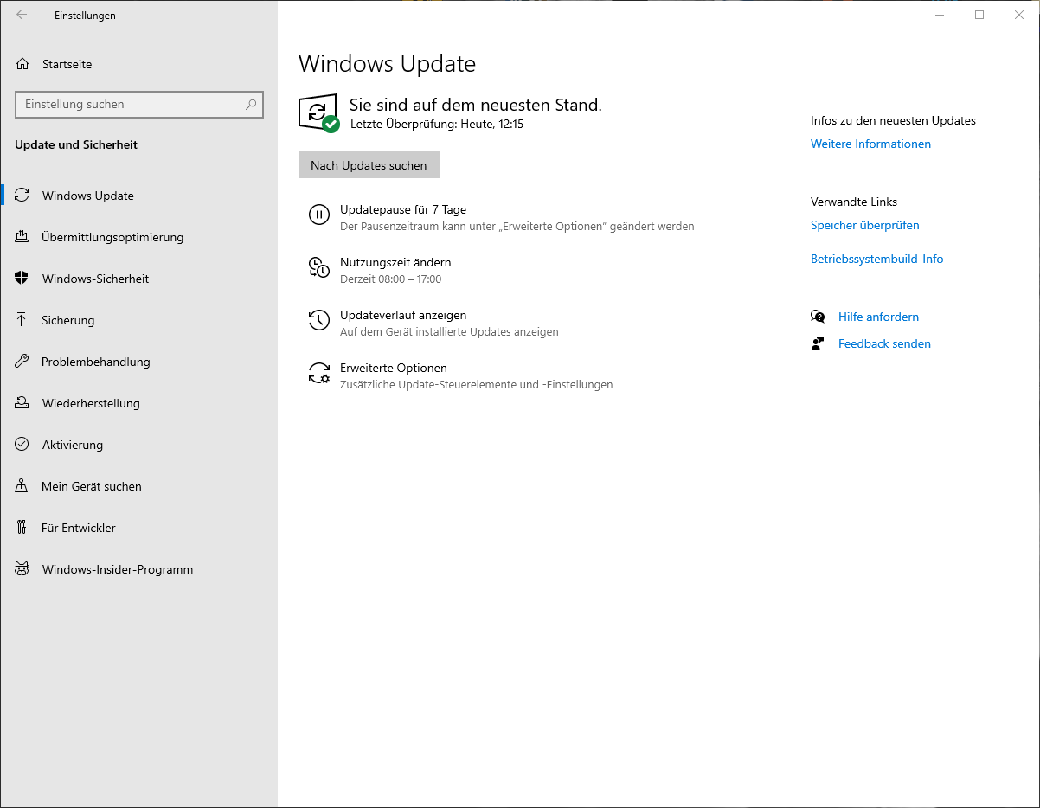Minimize the Einstellungen window

point(940,15)
